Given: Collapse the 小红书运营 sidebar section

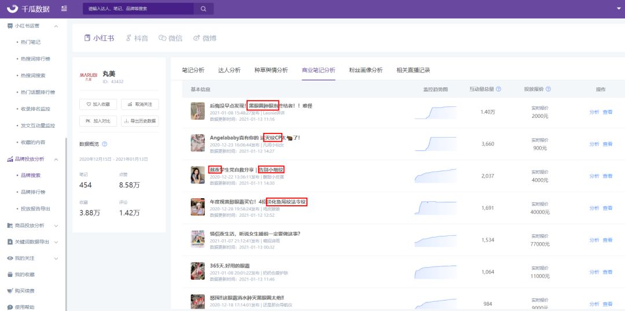Looking at the screenshot, I should coord(56,26).
